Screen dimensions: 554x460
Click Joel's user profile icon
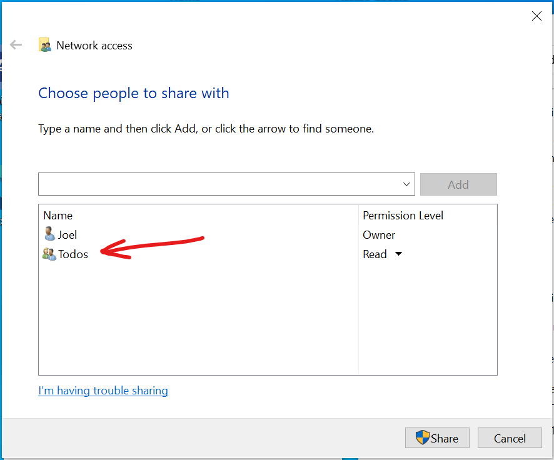49,234
